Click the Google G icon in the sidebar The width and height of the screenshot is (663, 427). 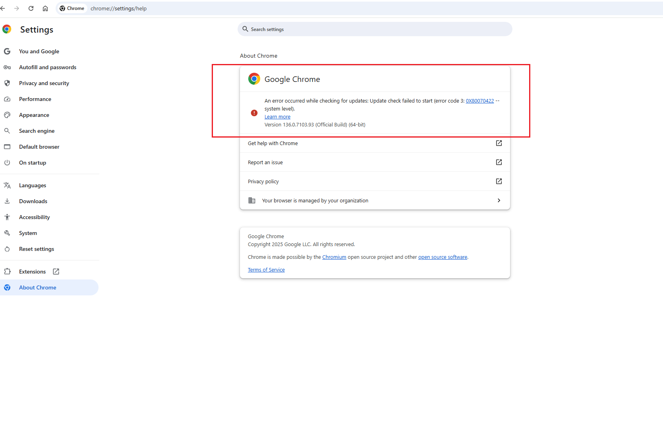7,51
